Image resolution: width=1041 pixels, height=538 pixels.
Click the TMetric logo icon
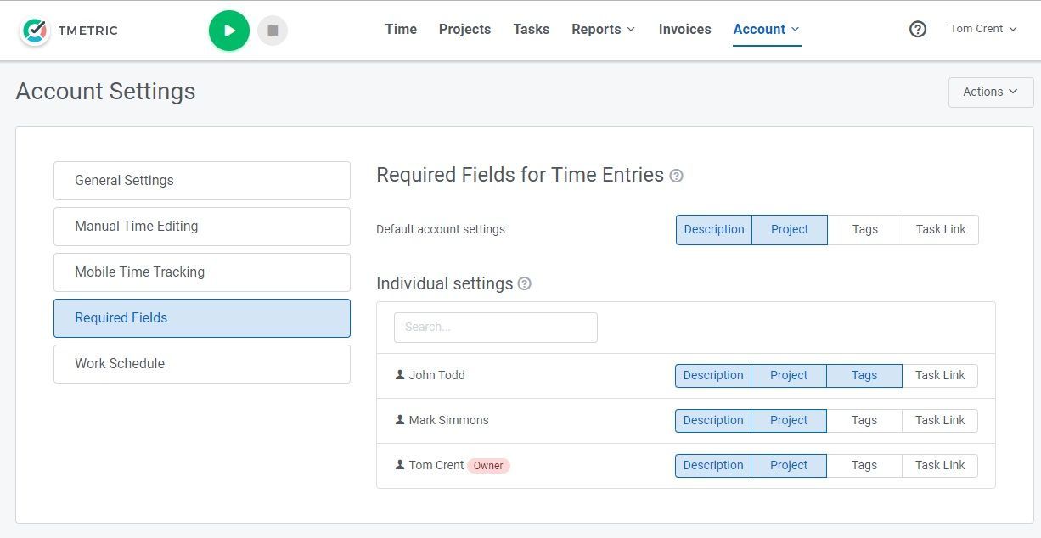coord(35,31)
